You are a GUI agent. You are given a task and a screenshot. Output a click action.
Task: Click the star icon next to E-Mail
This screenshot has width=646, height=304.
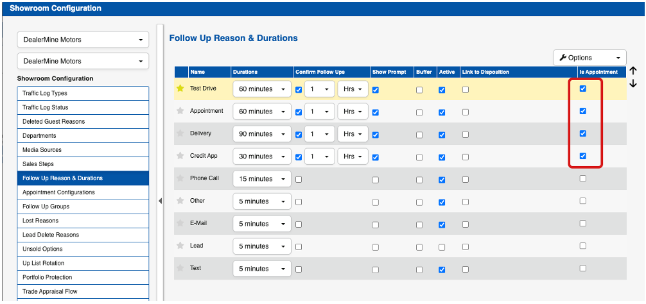180,223
